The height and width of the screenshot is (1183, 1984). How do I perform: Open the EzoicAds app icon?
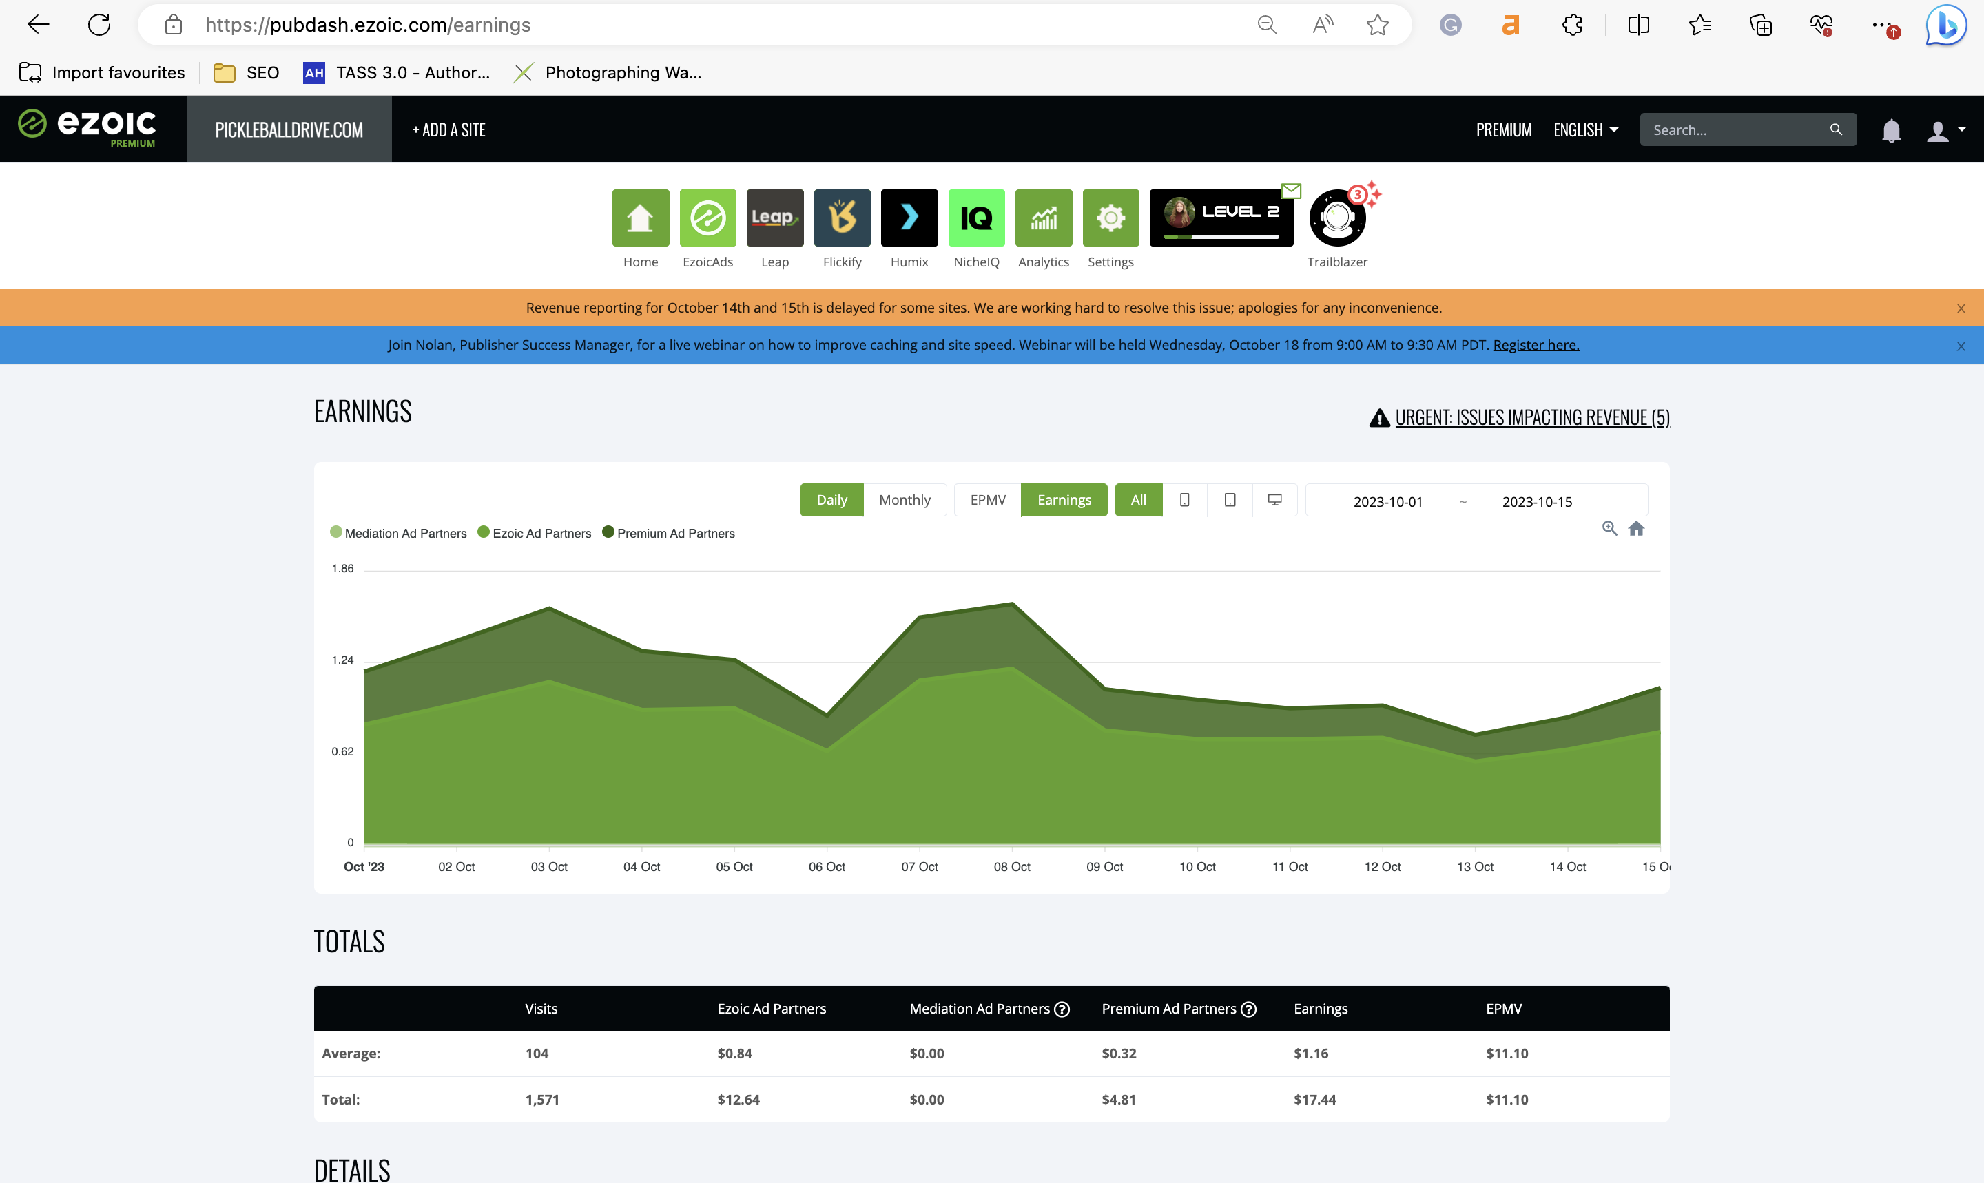click(x=707, y=218)
